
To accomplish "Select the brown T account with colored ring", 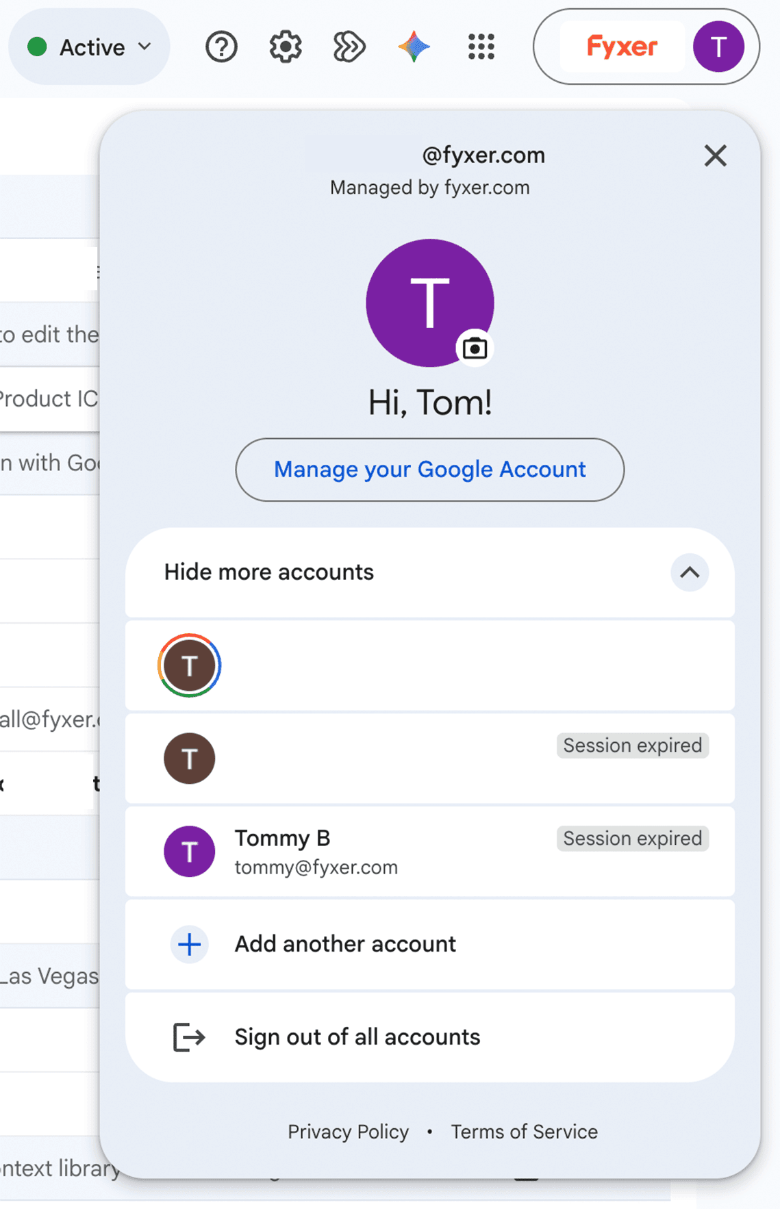I will [430, 665].
